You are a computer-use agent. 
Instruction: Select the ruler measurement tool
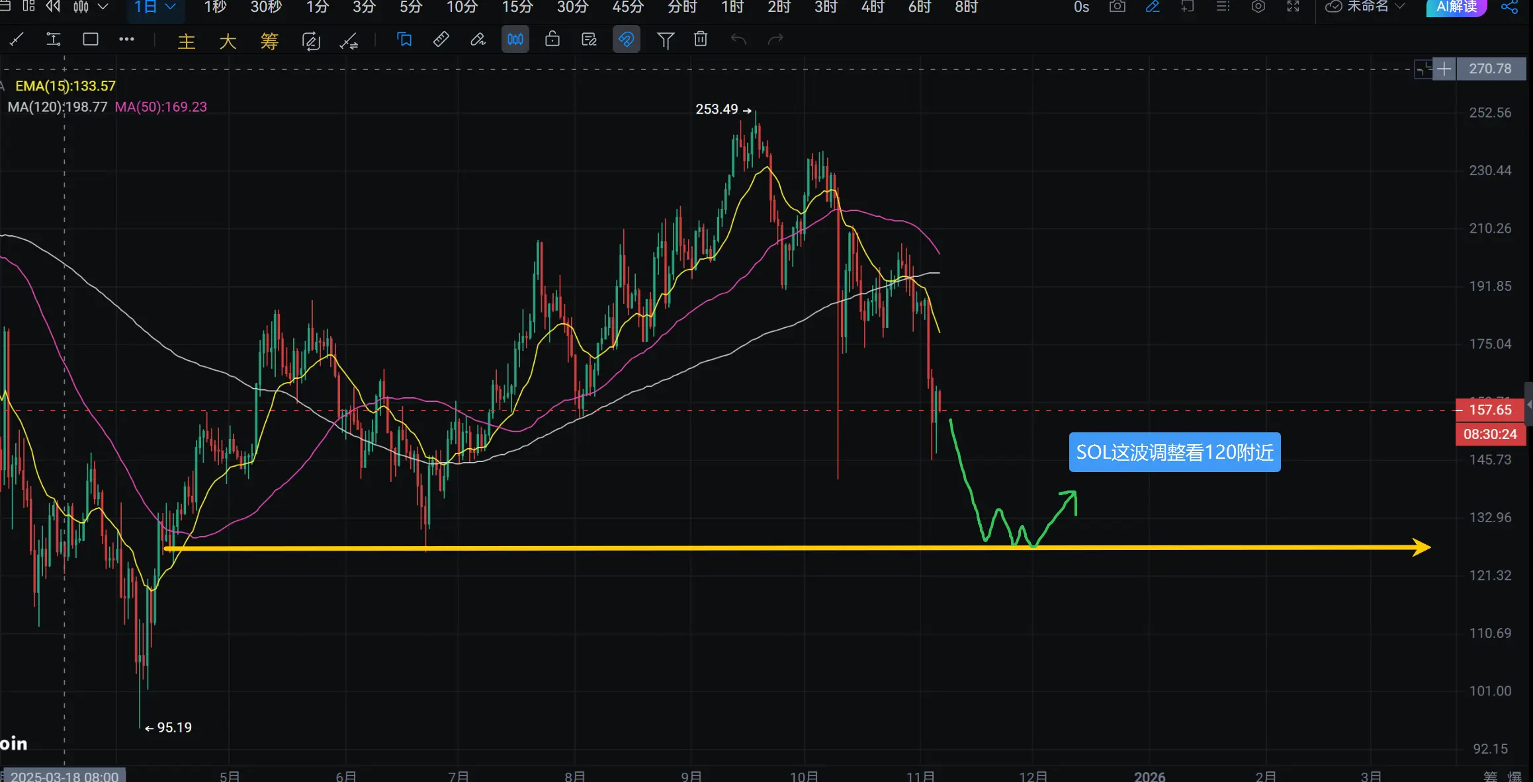pos(441,40)
